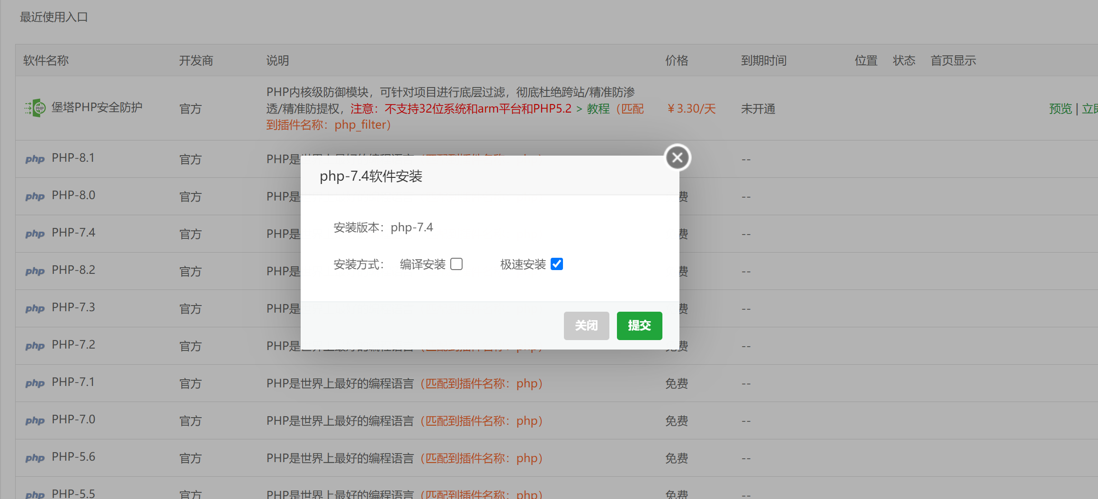Click the php icon beside PHP-7.1
This screenshot has width=1098, height=499.
[x=35, y=383]
